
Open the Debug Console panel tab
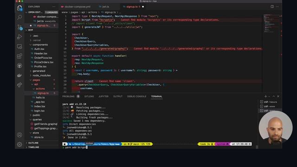tap(136, 96)
